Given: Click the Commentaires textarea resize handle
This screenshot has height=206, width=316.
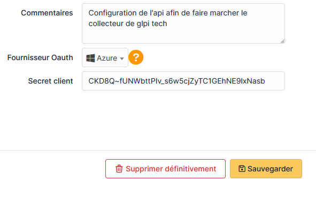Looking at the screenshot, I should point(282,41).
